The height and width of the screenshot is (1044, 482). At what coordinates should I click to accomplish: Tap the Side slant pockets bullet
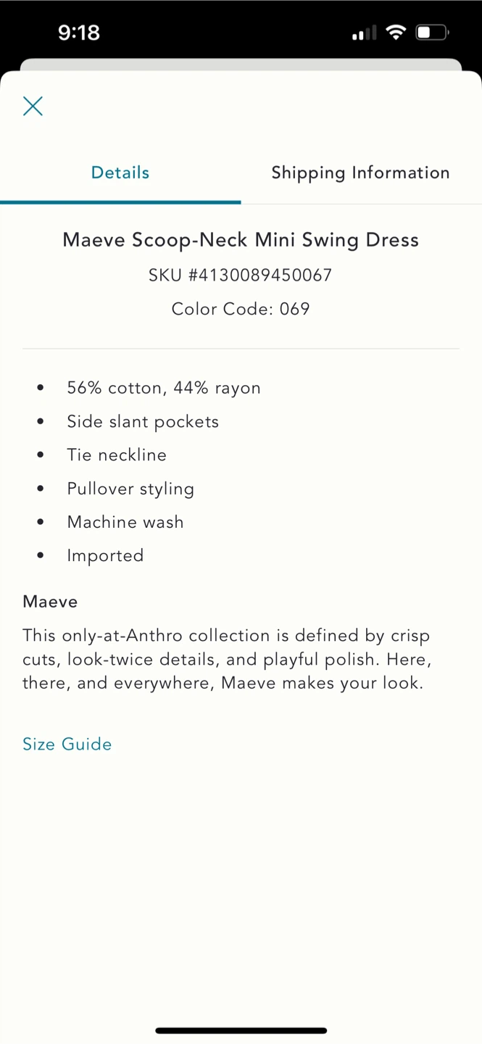coord(143,421)
